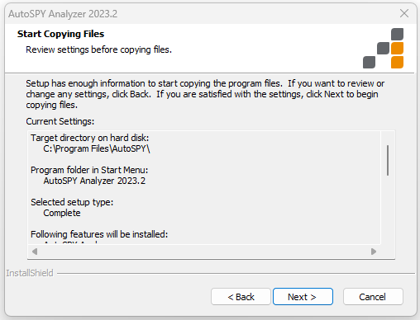
Task: Click the Start Menu folder name AutoSPY Analyzer 2023.2
Action: tap(94, 181)
